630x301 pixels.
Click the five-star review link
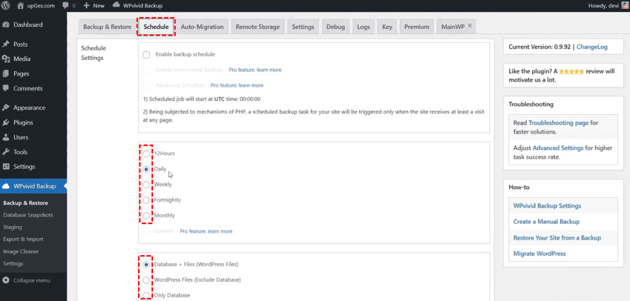point(571,71)
